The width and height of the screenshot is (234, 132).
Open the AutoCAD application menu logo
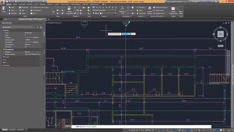[2, 2]
